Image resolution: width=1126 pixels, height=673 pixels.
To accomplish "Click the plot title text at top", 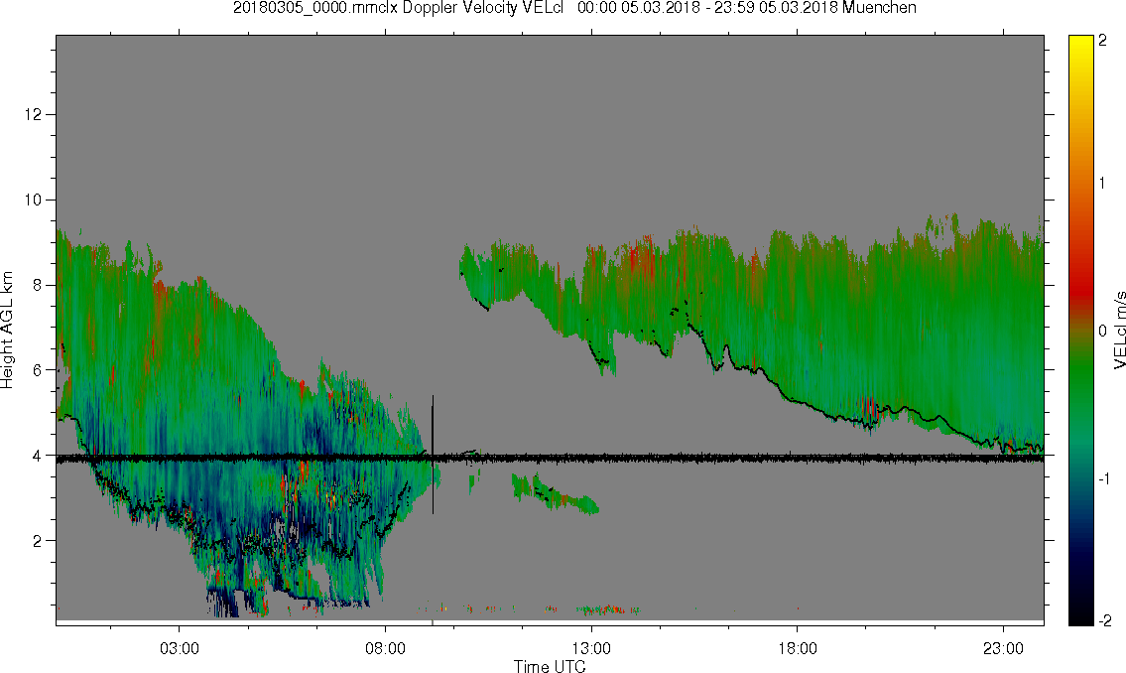I will (x=574, y=8).
